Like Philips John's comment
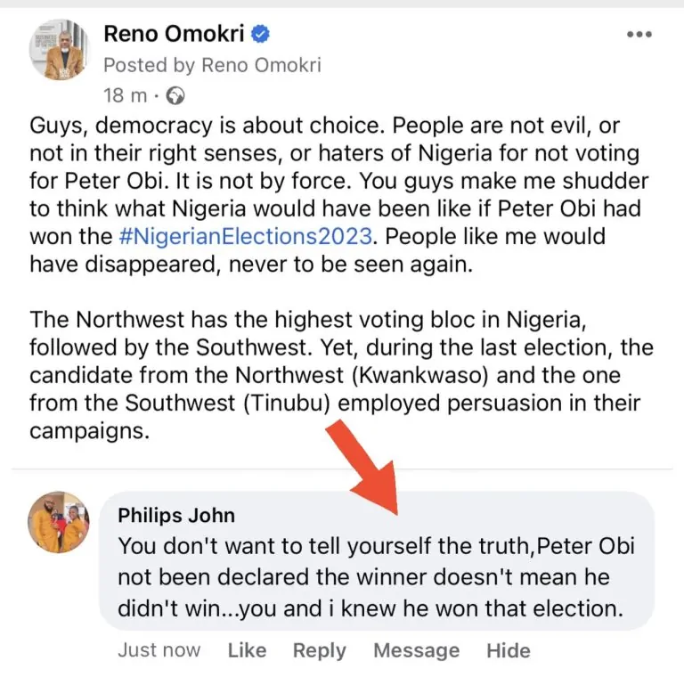Viewport: 684px width, 685px height. [x=247, y=651]
